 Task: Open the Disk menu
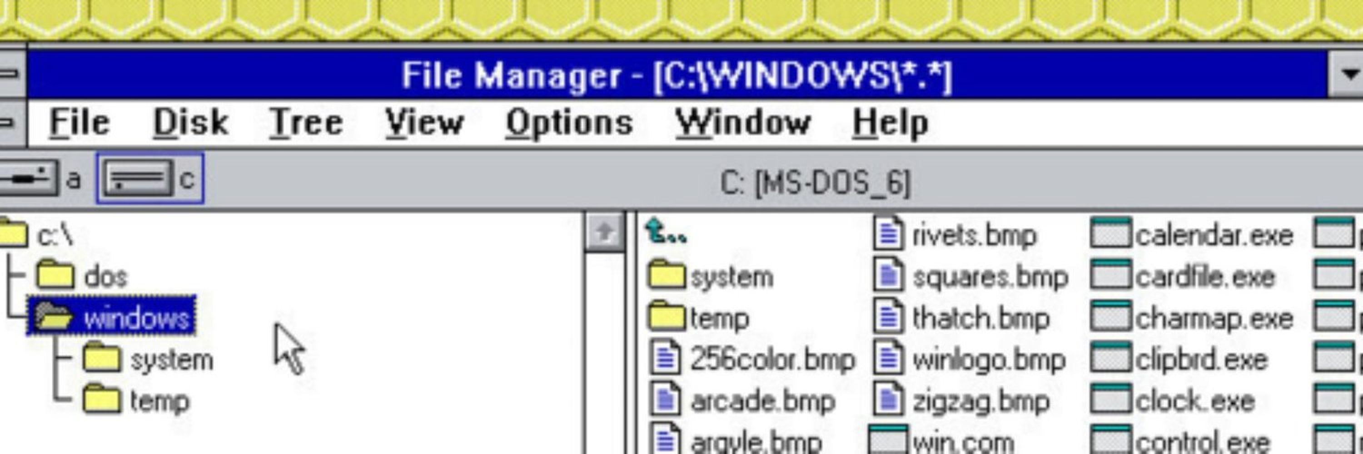[190, 123]
